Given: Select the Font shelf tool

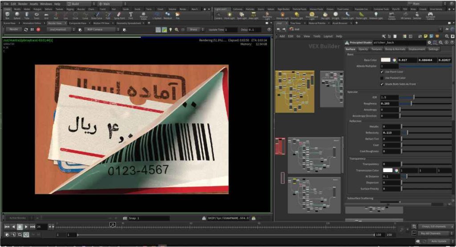Looking at the screenshot, I should pyautogui.click(x=130, y=16).
